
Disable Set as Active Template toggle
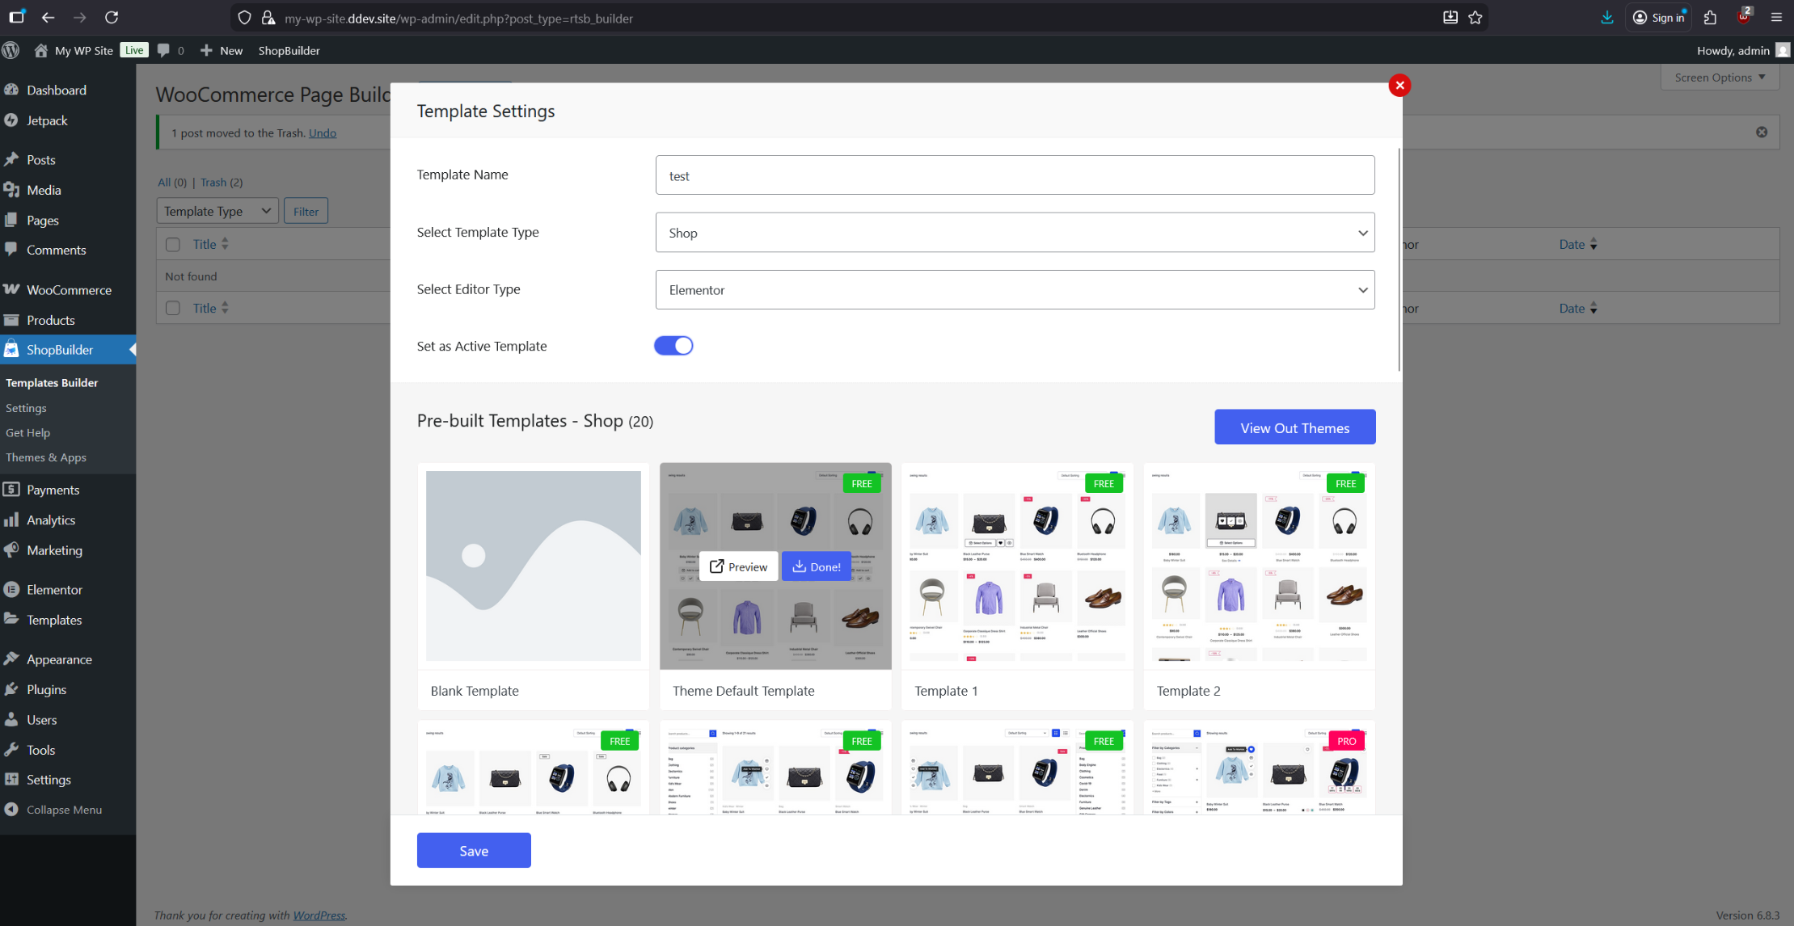(x=673, y=346)
